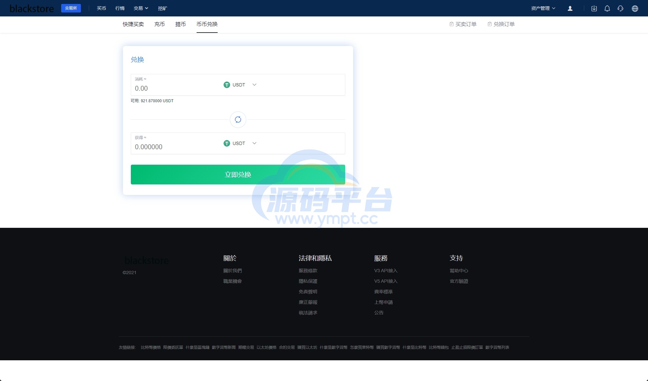Click the 立即兑换 button

tap(238, 175)
